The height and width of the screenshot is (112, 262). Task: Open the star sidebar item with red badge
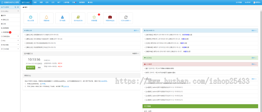click(x=10, y=32)
